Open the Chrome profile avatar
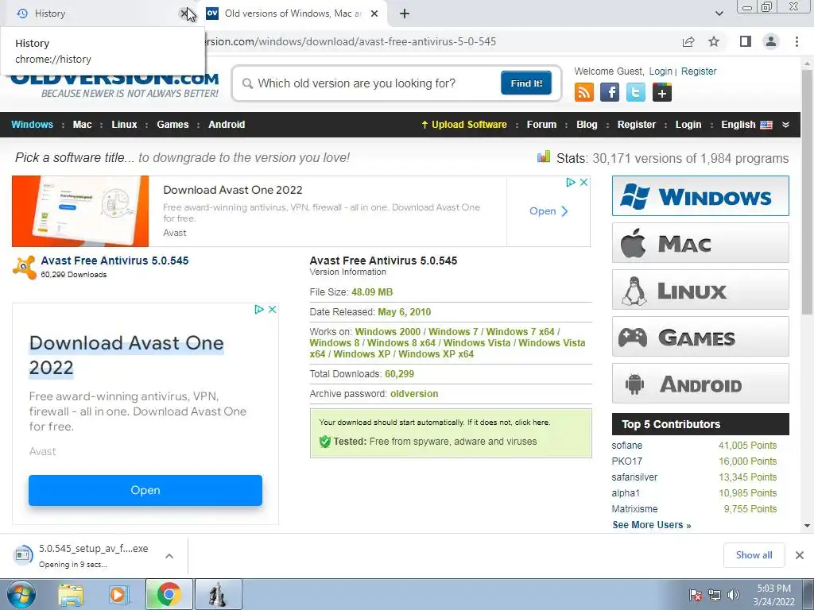 [x=771, y=41]
